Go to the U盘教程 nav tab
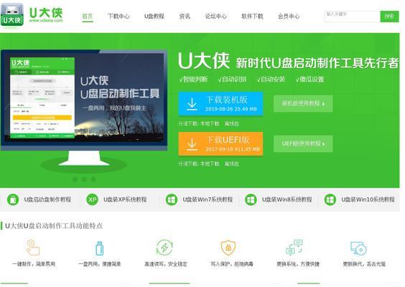The height and width of the screenshot is (287, 405). click(154, 17)
